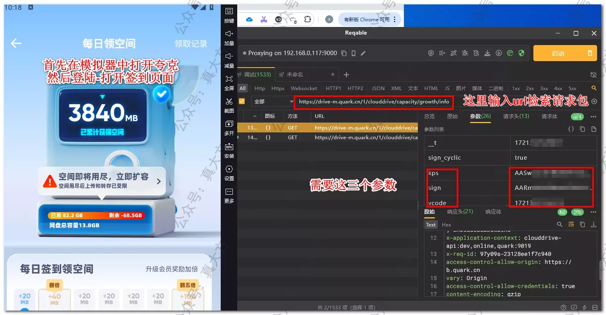Click the sign_cyclic parameter row
This screenshot has width=606, height=315.
[x=510, y=158]
